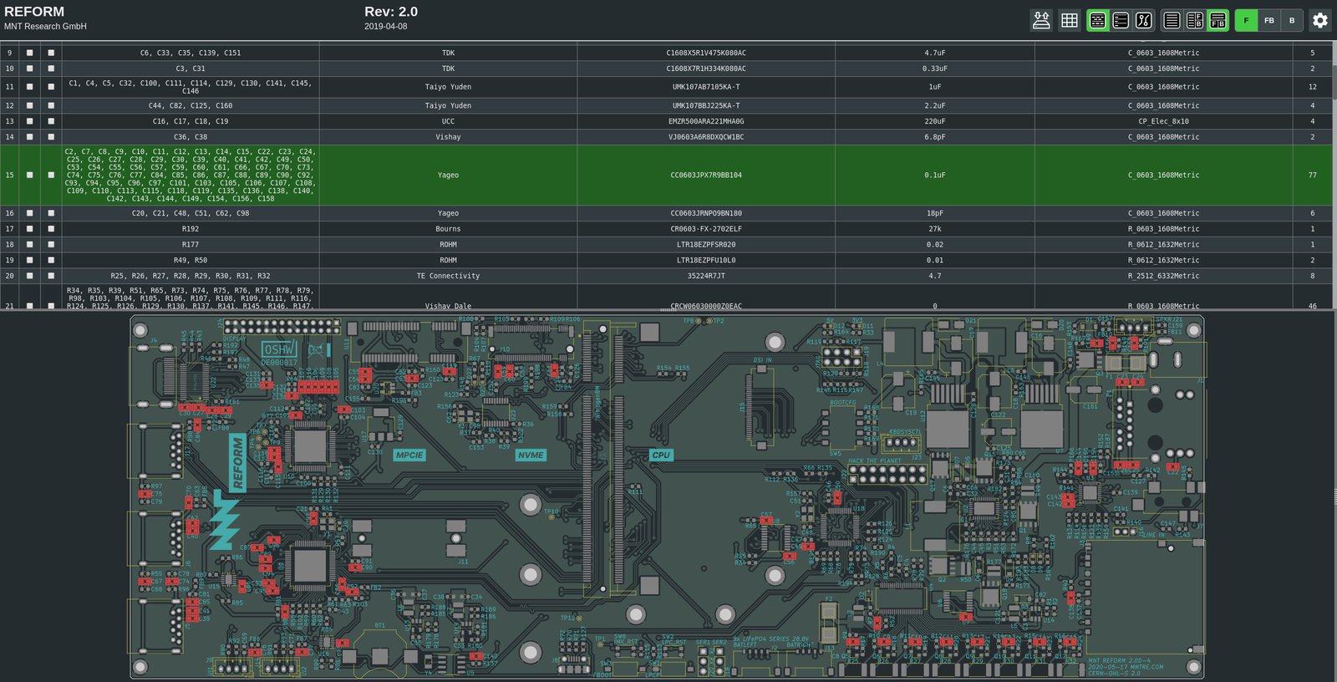1337x682 pixels.
Task: Tick first checkbox in row 11
Action: coord(30,87)
